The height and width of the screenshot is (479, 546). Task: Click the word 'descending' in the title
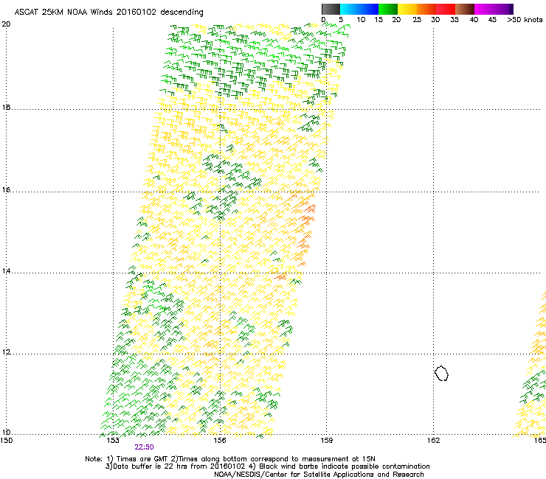tap(182, 13)
